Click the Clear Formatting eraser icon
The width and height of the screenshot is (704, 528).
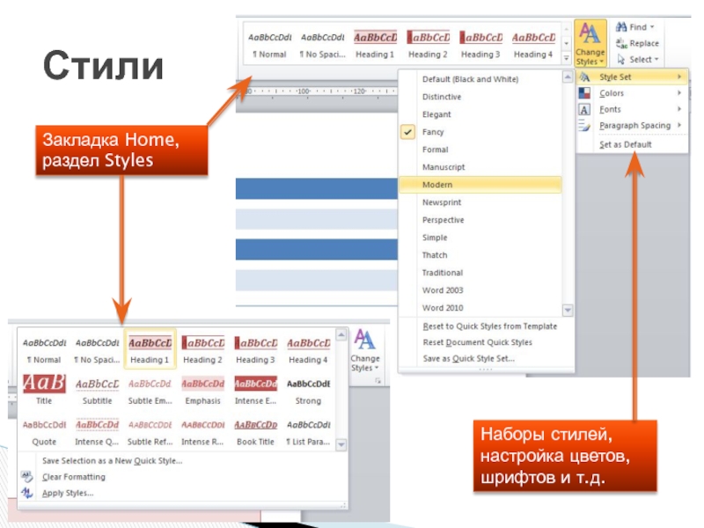pos(26,477)
